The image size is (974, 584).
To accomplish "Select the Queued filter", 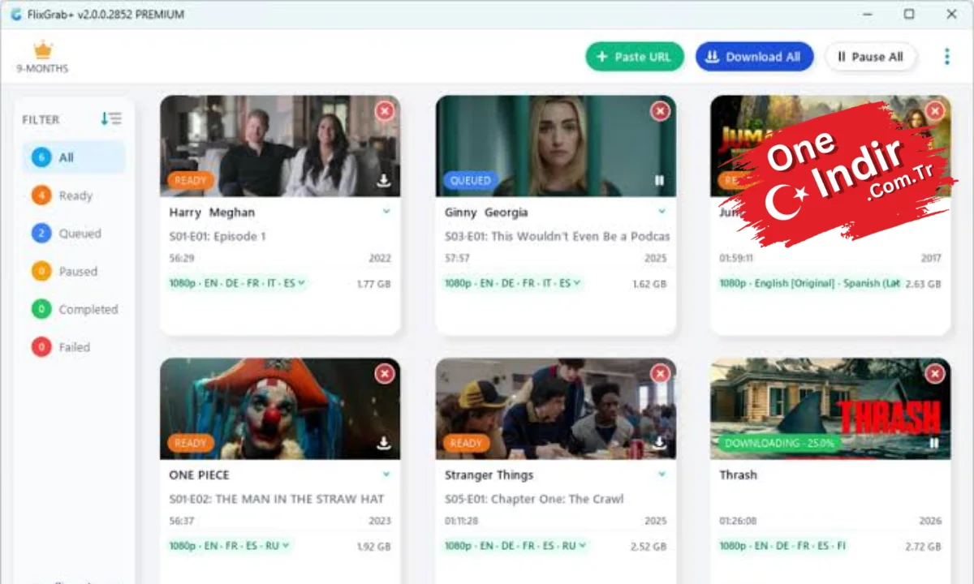I will [x=74, y=234].
